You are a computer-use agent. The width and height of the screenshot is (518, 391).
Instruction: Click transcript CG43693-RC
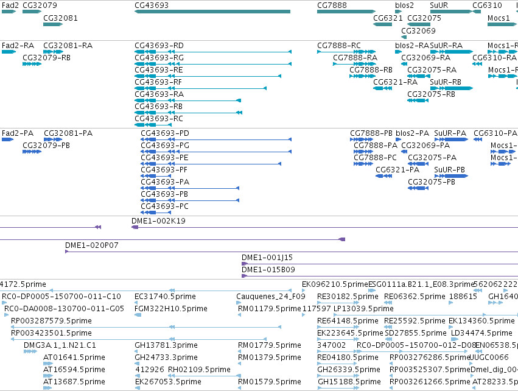pos(153,125)
